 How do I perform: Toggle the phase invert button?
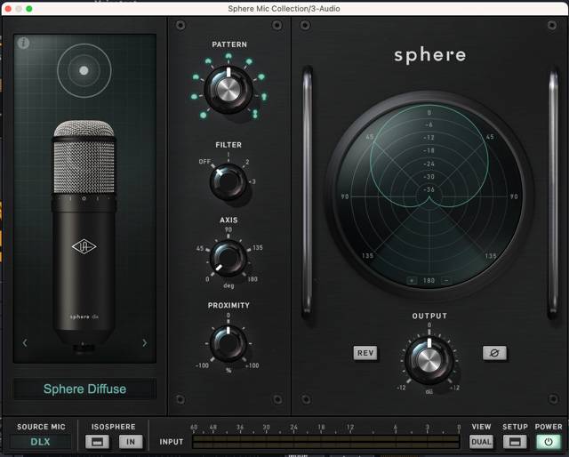(x=494, y=353)
